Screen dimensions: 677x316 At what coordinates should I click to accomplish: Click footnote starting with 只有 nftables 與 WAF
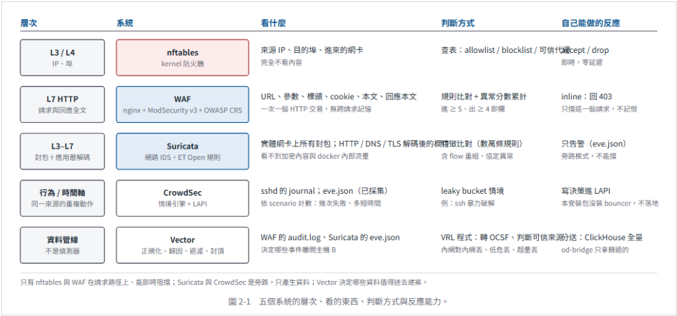(x=224, y=282)
